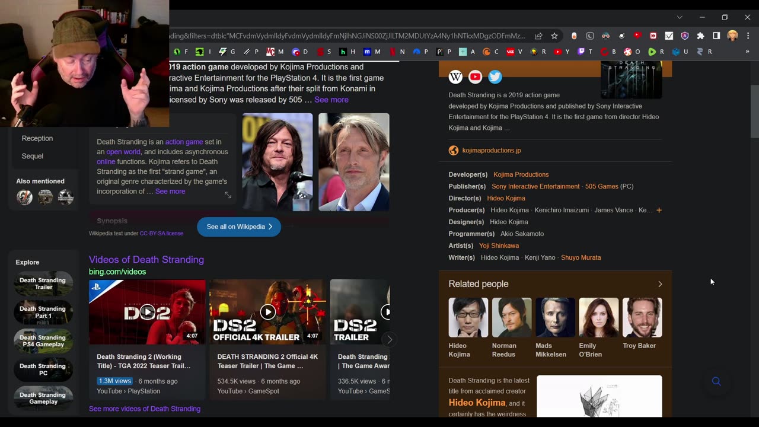759x427 pixels.
Task: Click the page vertical scrollbar
Action: coord(754,111)
